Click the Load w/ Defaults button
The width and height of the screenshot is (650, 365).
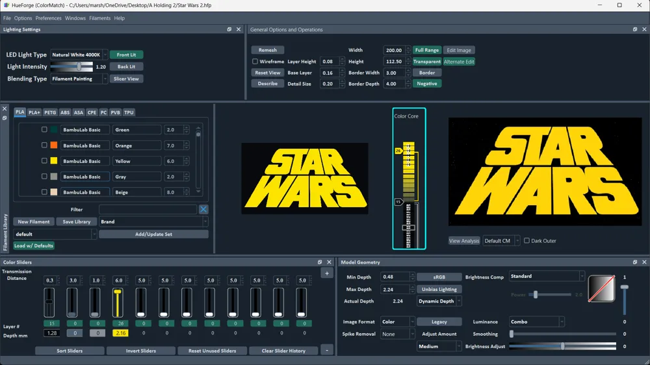pyautogui.click(x=34, y=245)
